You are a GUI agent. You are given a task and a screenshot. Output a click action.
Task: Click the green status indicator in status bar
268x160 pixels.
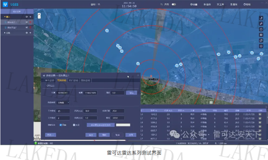[36, 143]
